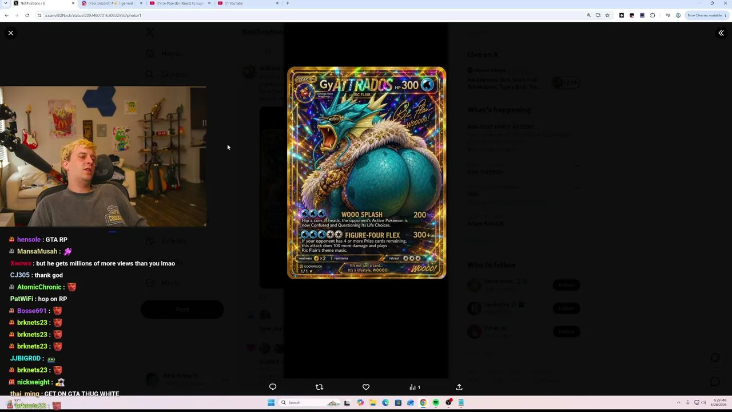Click the username 'JJBIGR0D' in chat
732x412 pixels.
pyautogui.click(x=25, y=359)
